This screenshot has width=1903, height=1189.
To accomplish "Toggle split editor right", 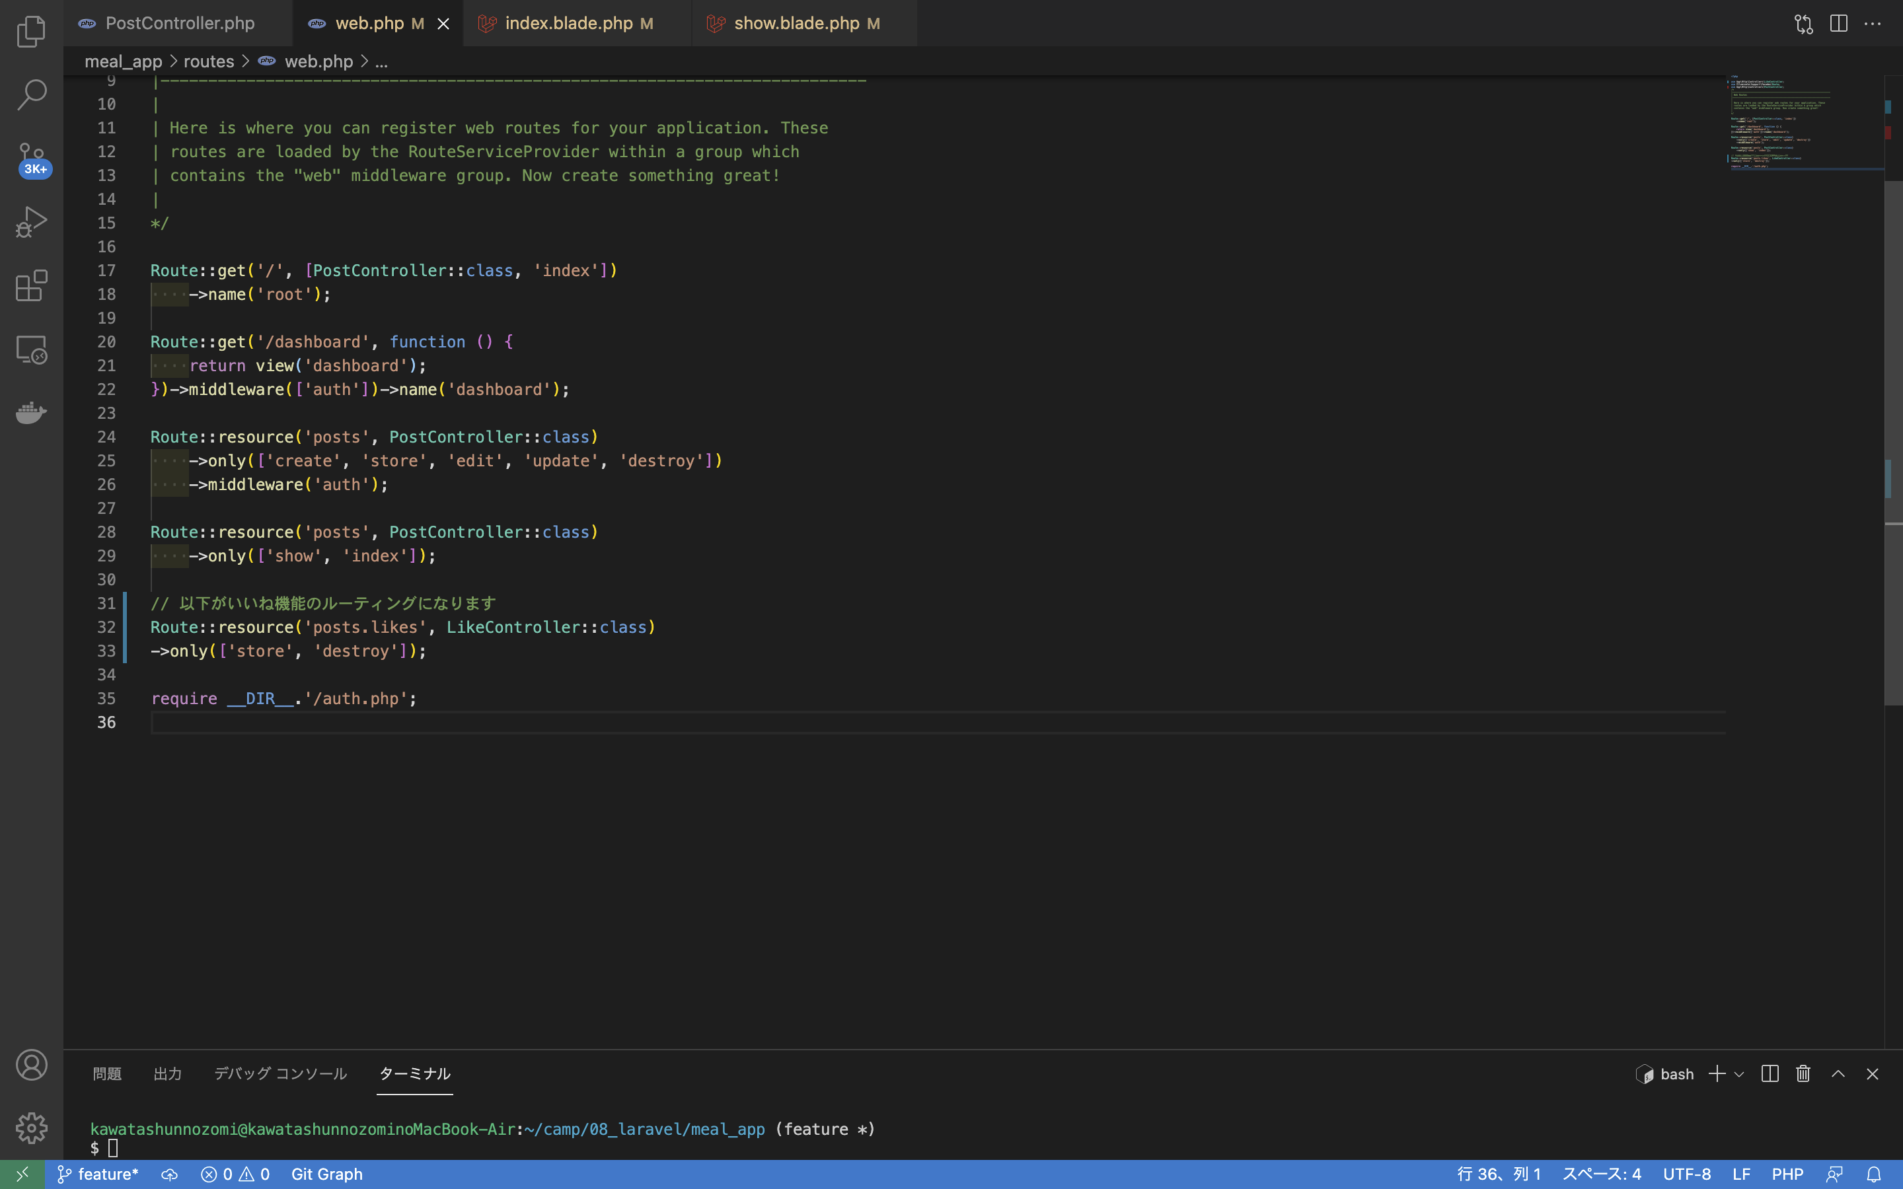I will [1838, 24].
